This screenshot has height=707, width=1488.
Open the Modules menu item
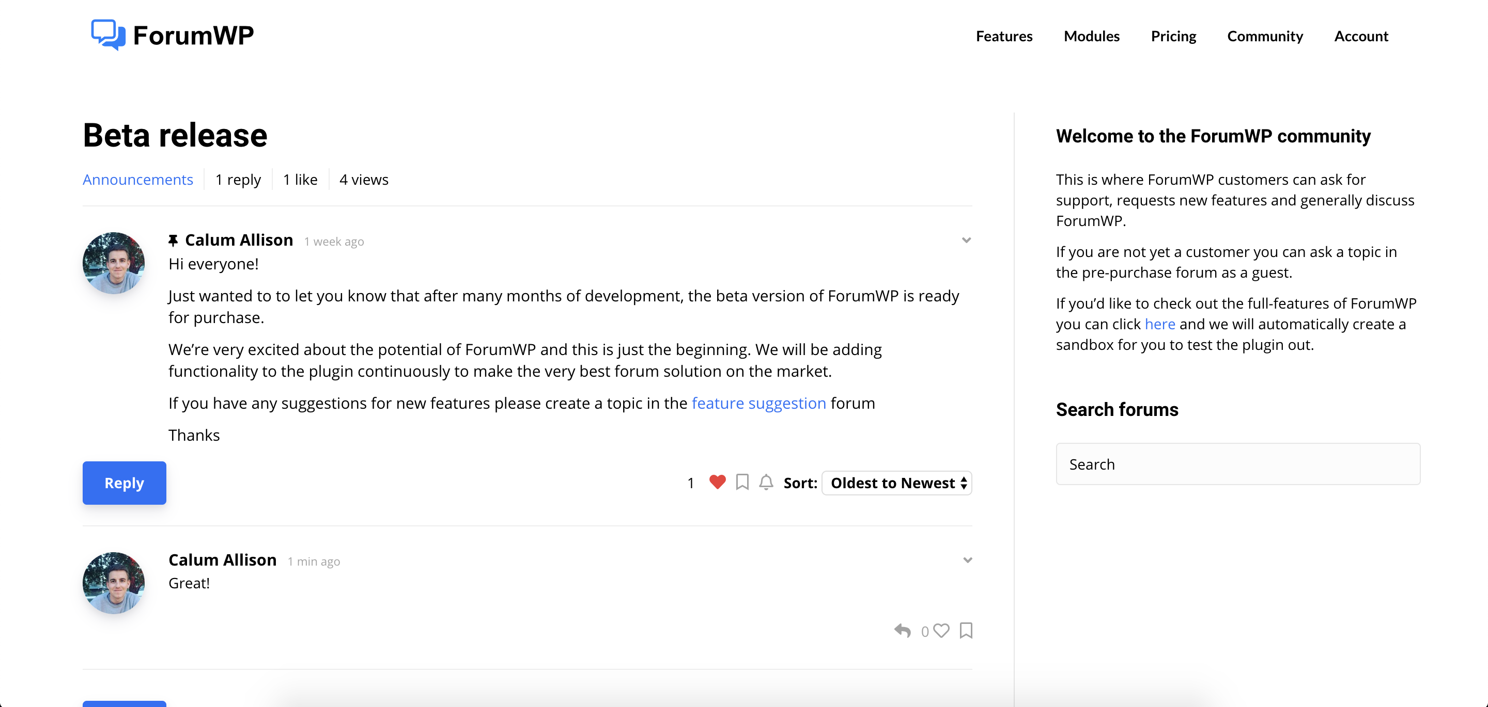tap(1091, 36)
